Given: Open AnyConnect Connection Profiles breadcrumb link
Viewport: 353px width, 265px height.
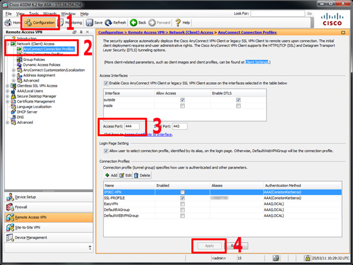Looking at the screenshot, I should 247,33.
